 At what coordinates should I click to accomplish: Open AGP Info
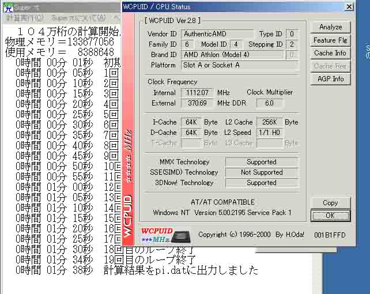(x=330, y=79)
